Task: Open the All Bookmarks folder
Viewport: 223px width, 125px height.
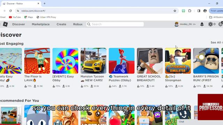Action: coord(216,17)
